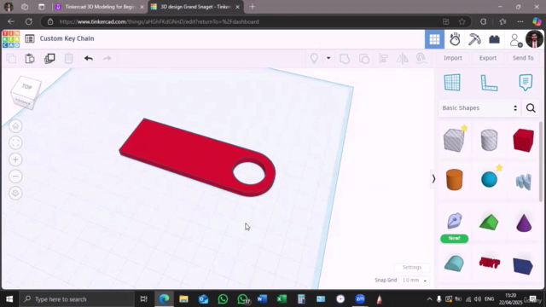Screen dimensions: 546x307
Task: Click the shapes panel scrollbar
Action: coord(540,161)
